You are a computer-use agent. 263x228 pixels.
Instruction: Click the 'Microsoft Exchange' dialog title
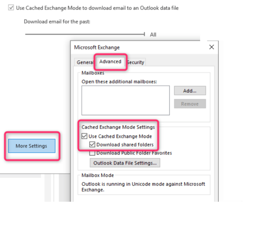tap(97, 47)
